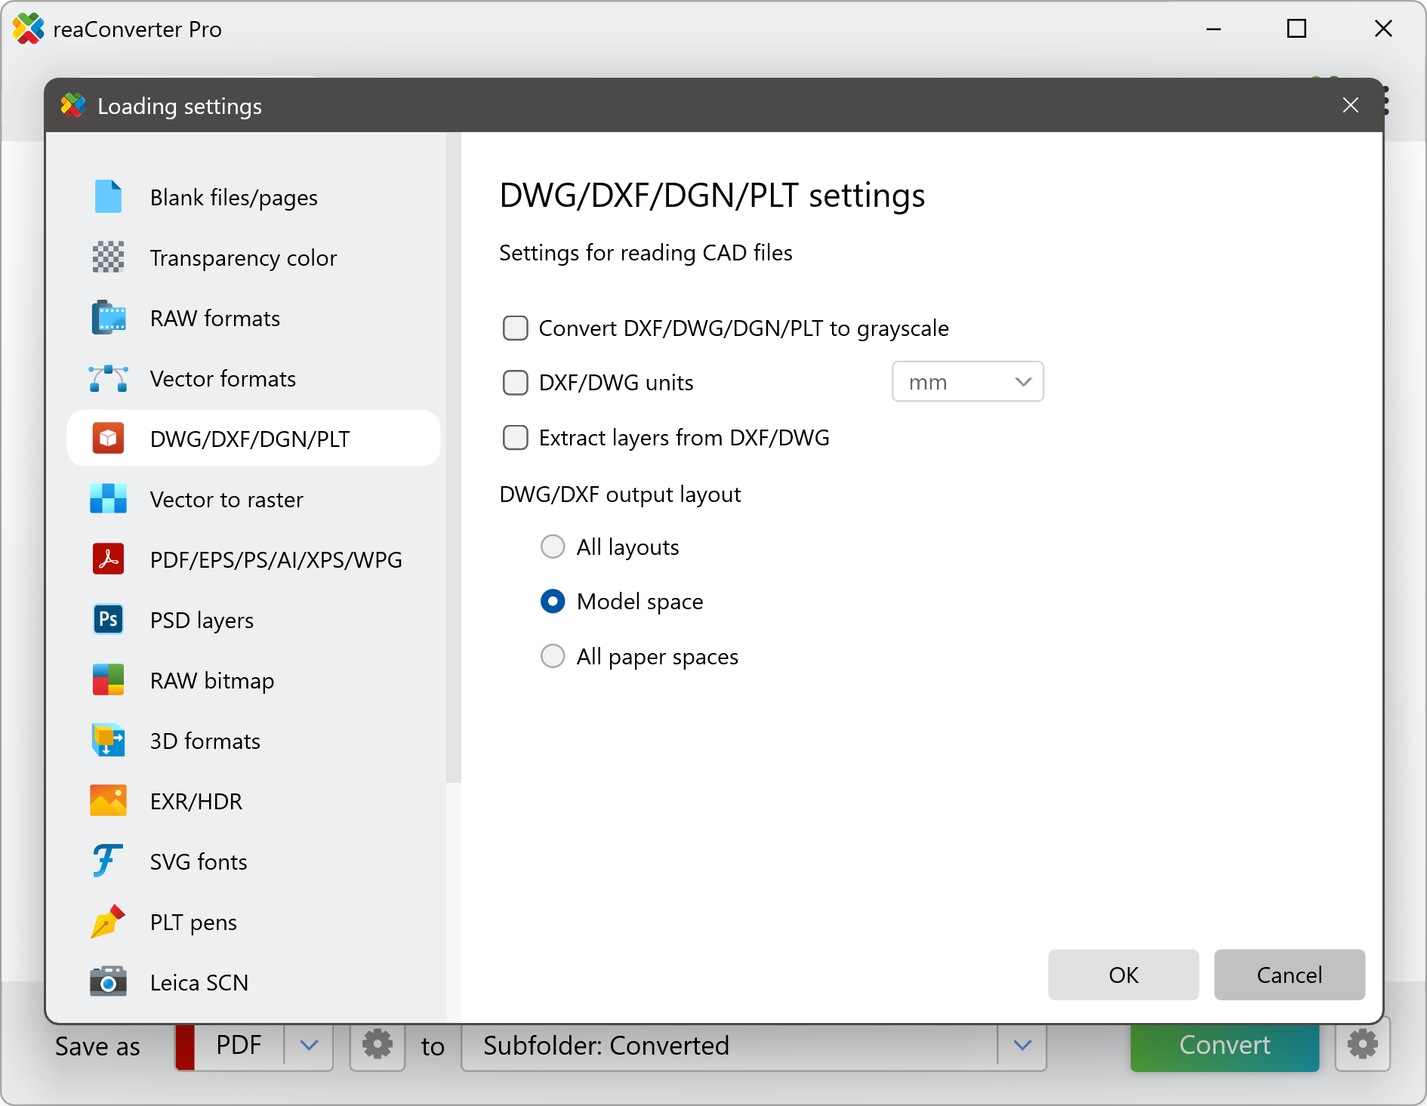Viewport: 1427px width, 1106px height.
Task: Click the RAW formats film icon
Action: 108,318
